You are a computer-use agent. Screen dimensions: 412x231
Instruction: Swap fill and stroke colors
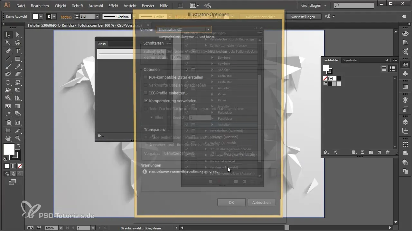click(x=19, y=146)
